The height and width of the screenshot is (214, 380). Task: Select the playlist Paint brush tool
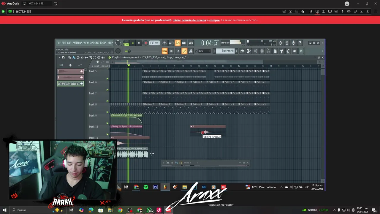74,58
